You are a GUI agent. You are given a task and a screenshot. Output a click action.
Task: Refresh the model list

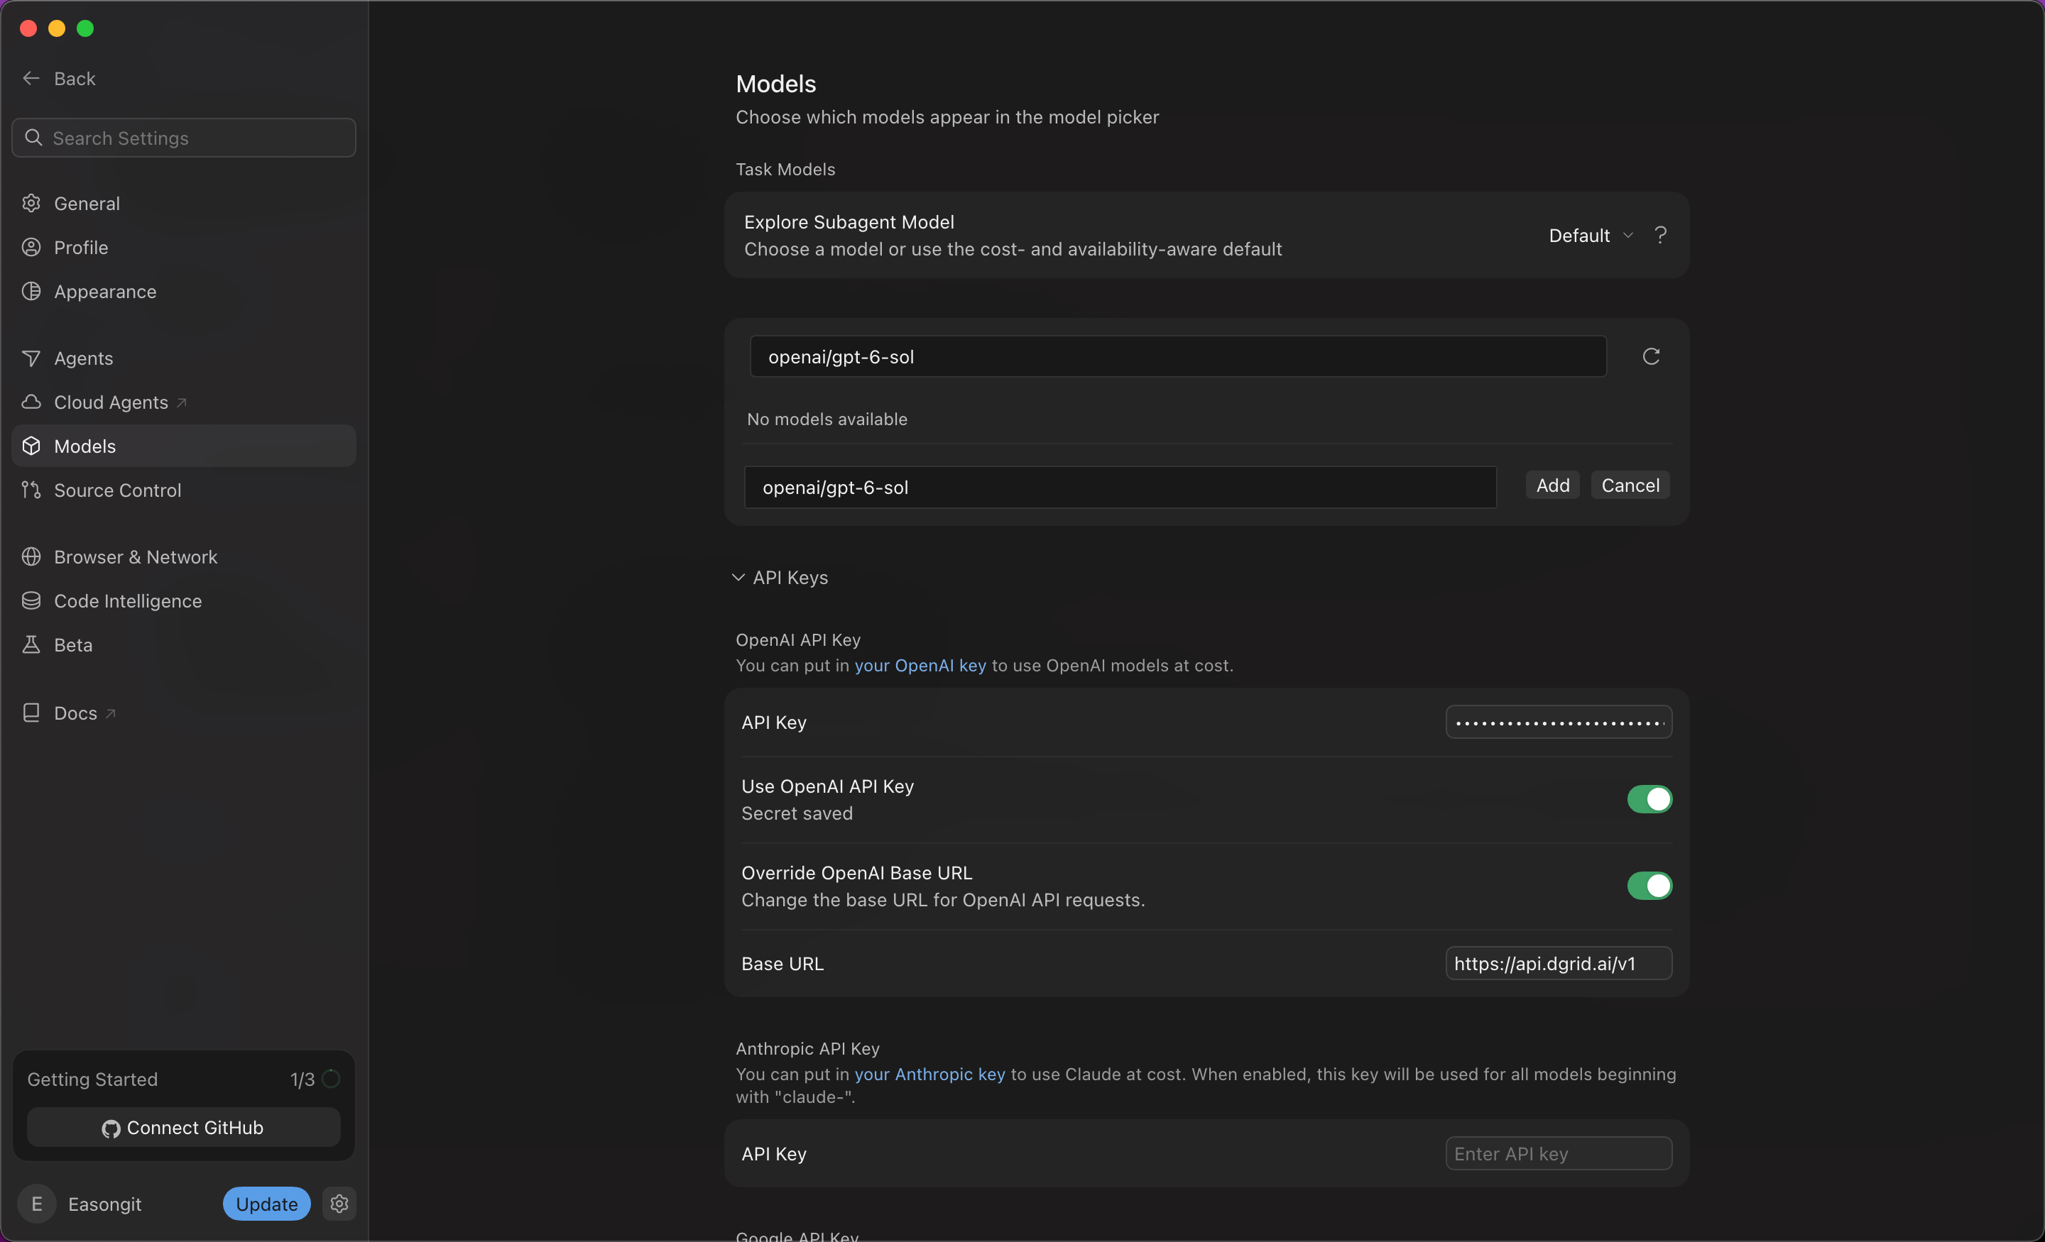1651,357
